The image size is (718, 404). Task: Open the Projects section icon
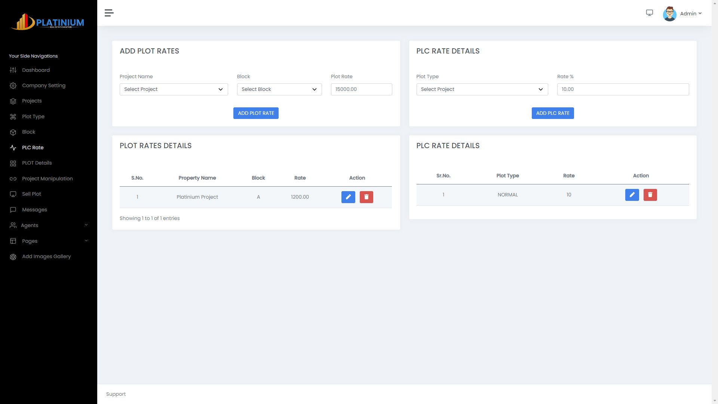[x=13, y=101]
